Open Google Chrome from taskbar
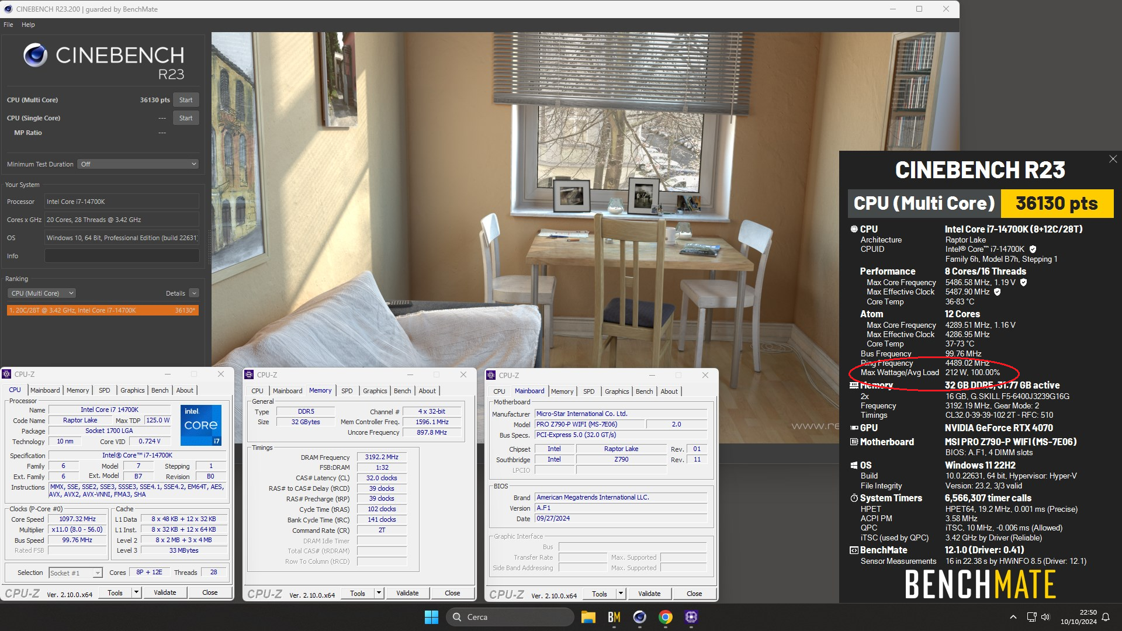Screen dimensions: 1122x631 coord(665,617)
